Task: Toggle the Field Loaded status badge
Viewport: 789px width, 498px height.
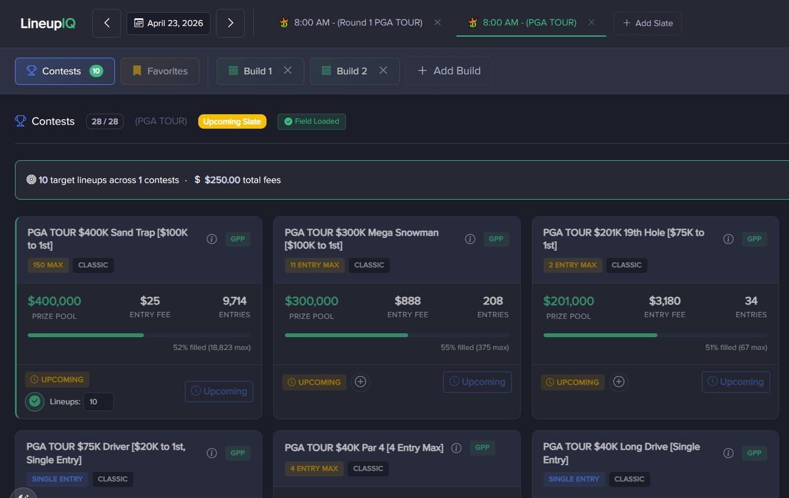Action: tap(311, 121)
